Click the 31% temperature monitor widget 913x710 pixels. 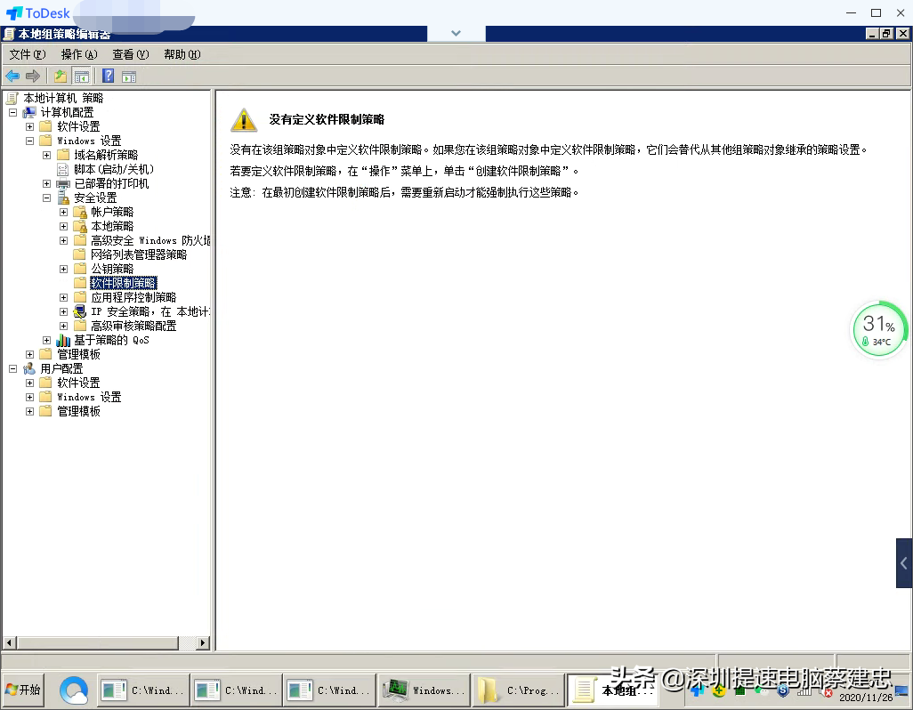click(879, 329)
